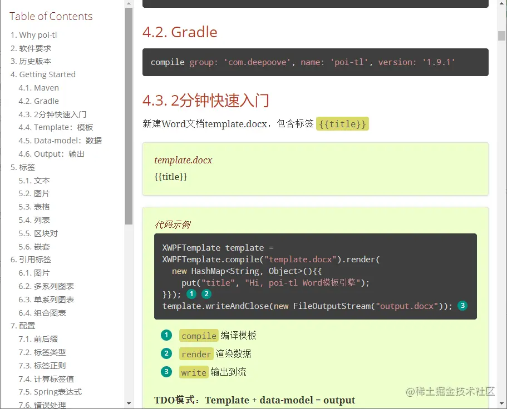Screen dimensions: 507x409
Task: Click the 'template.docx' italic block title
Action: click(183, 160)
